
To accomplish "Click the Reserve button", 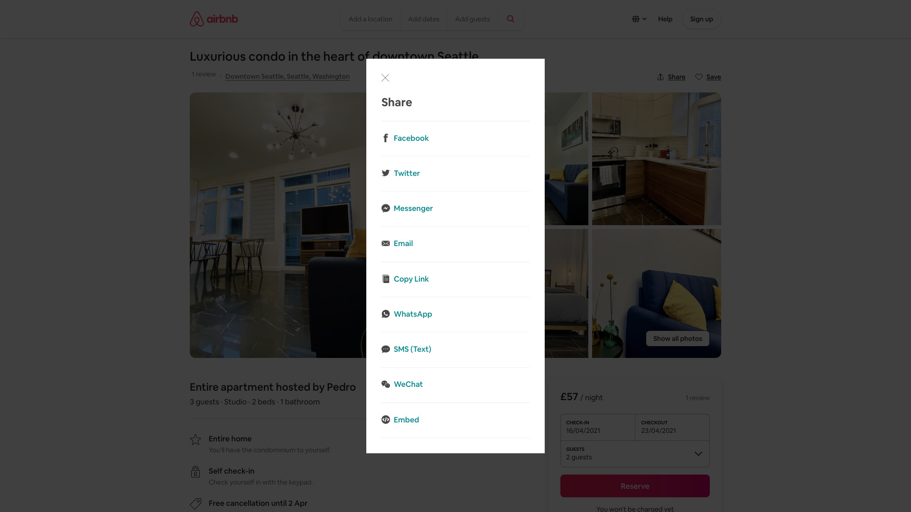I will tap(635, 486).
